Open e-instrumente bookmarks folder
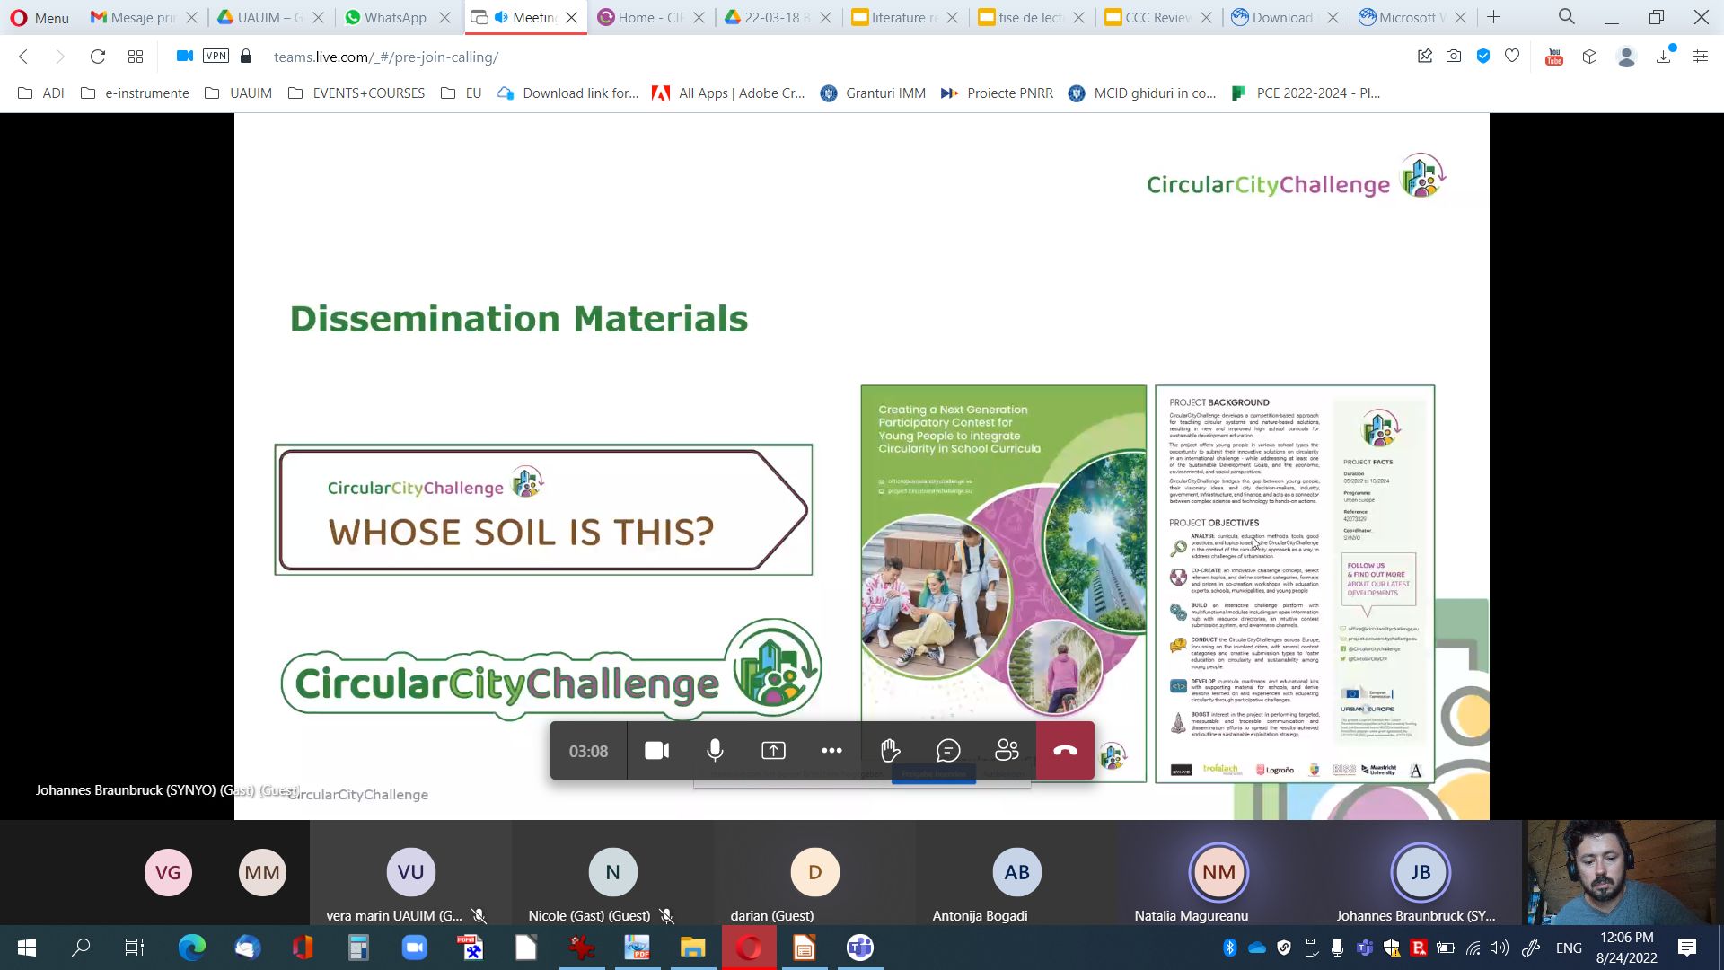 point(135,93)
